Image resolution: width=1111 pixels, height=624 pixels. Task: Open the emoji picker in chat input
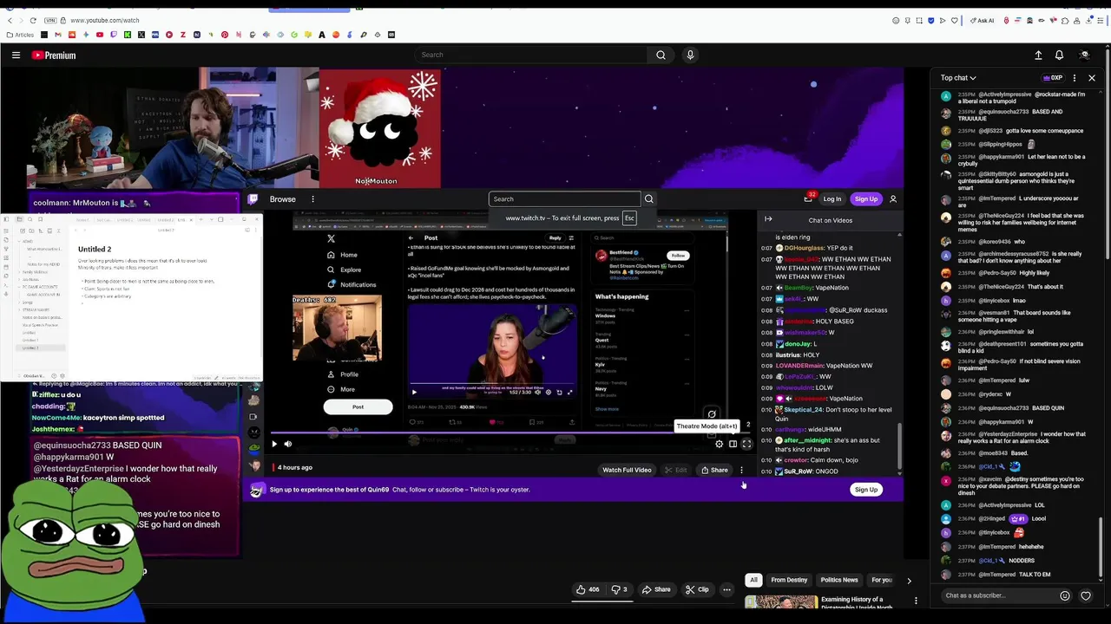point(1065,595)
